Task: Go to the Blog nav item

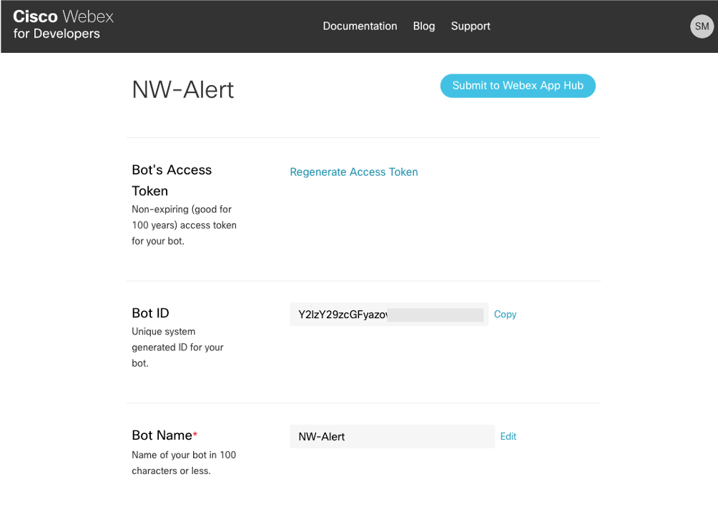Action: [x=424, y=26]
